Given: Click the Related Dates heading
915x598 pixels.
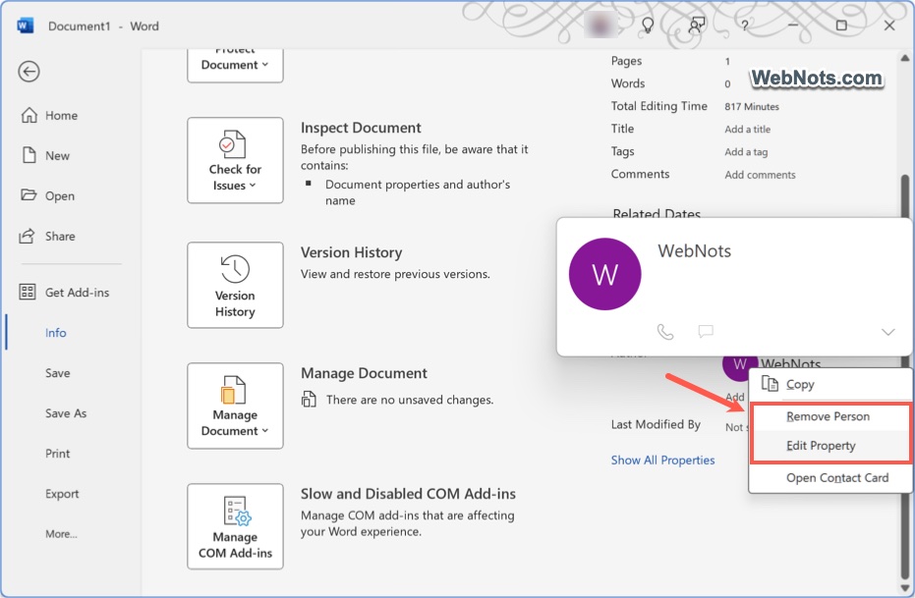Looking at the screenshot, I should click(657, 213).
